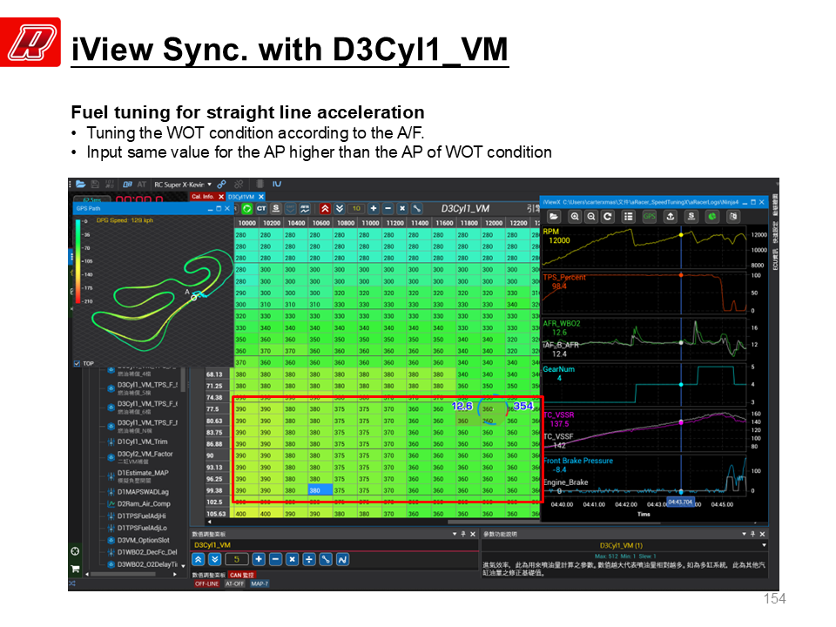Screen dimensions: 836x627
Task: Open the ECU資訊 vertical side tab
Action: pos(775,260)
